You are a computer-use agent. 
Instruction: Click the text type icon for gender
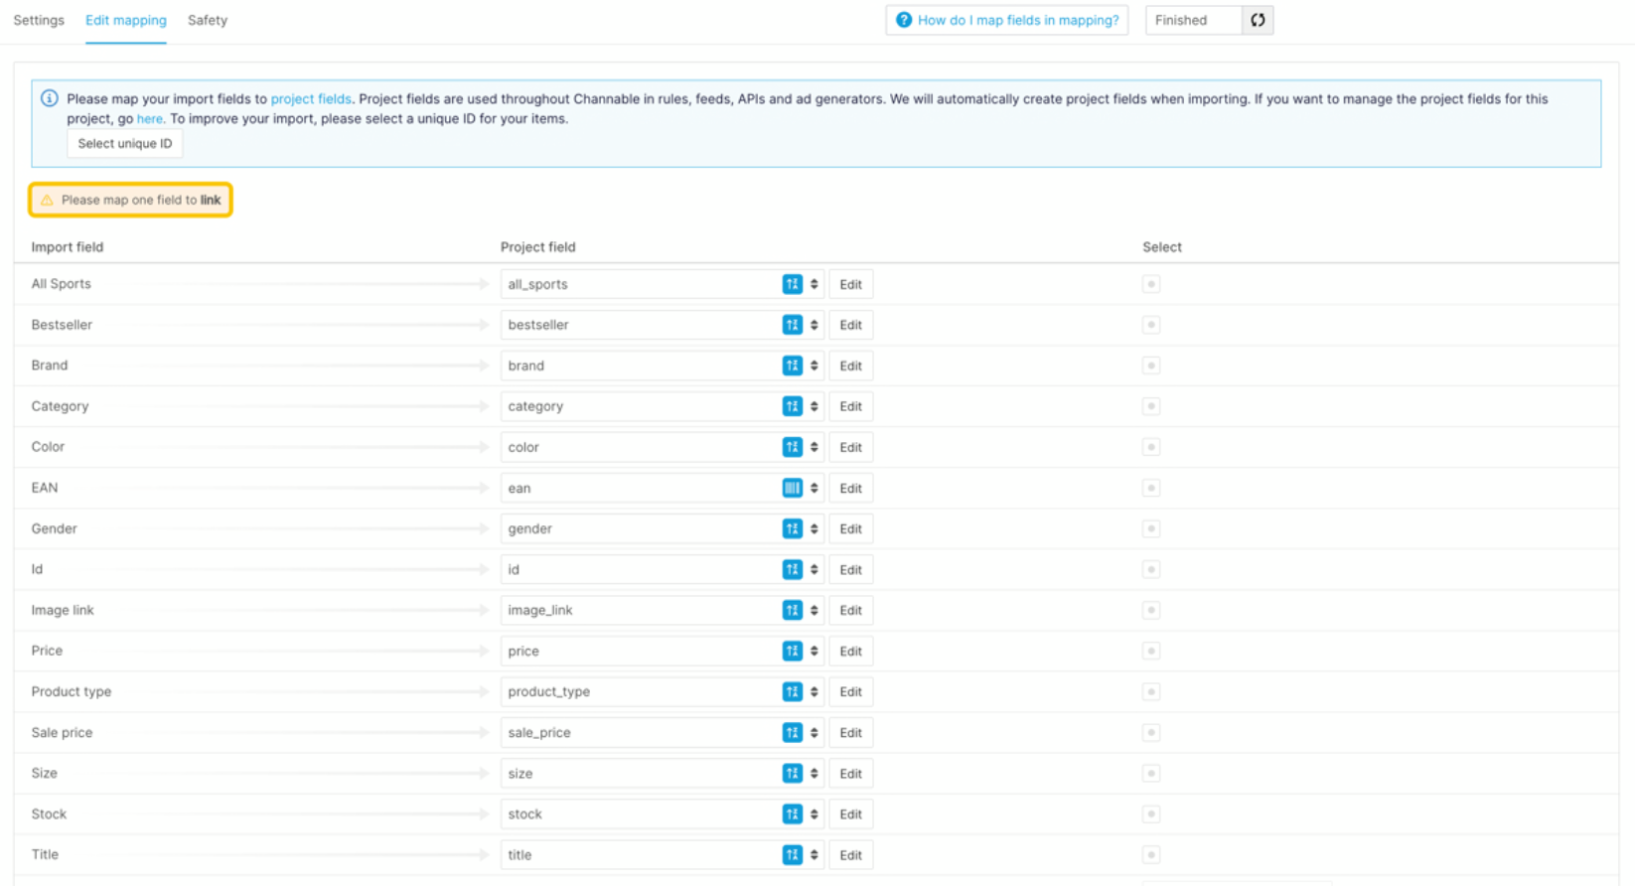792,528
